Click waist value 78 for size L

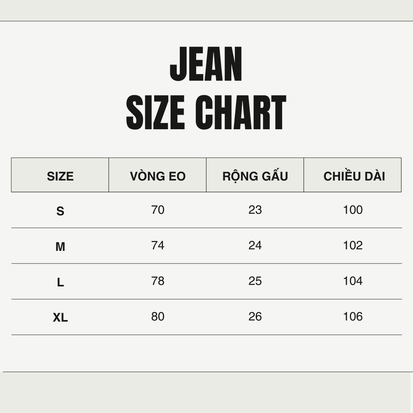click(x=158, y=281)
